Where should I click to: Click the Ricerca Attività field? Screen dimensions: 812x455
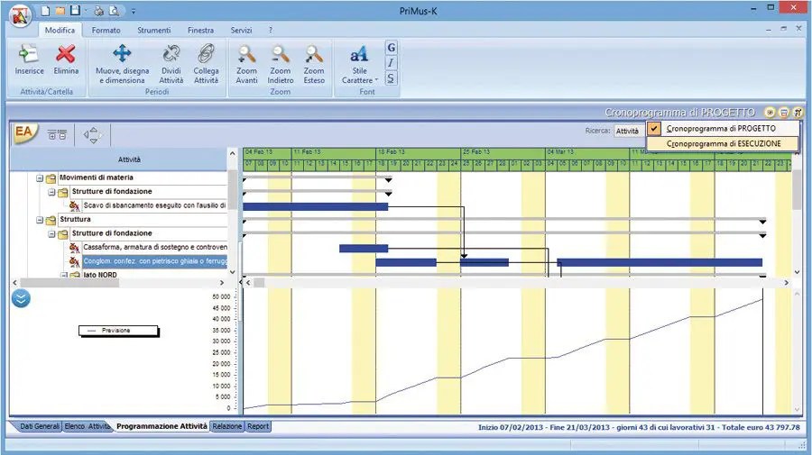pos(630,132)
